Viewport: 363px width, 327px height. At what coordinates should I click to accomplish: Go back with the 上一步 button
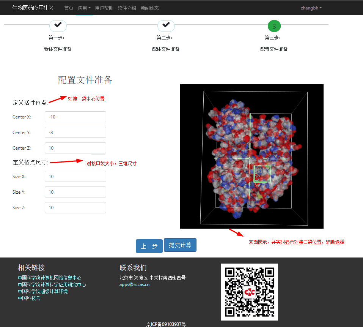point(149,246)
